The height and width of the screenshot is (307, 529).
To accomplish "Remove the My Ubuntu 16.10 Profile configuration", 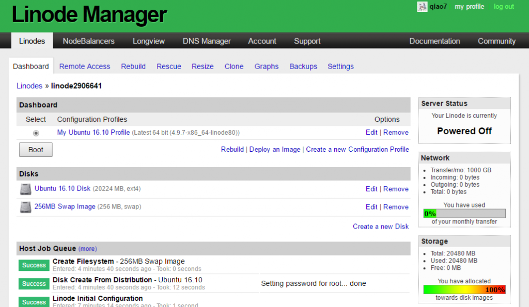I will (396, 133).
